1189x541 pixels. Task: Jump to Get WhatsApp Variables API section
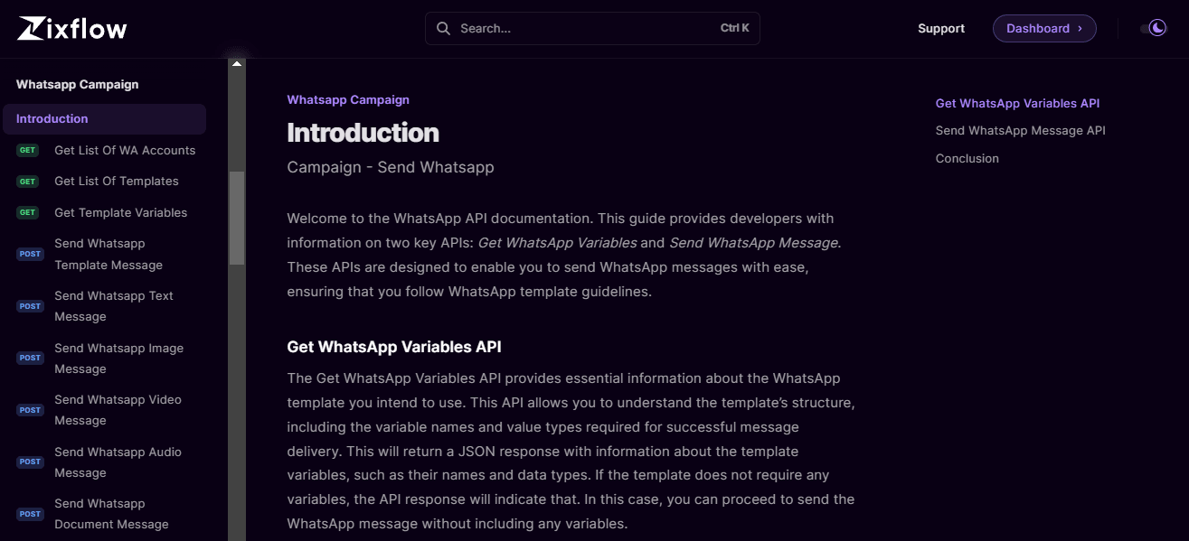(1017, 103)
